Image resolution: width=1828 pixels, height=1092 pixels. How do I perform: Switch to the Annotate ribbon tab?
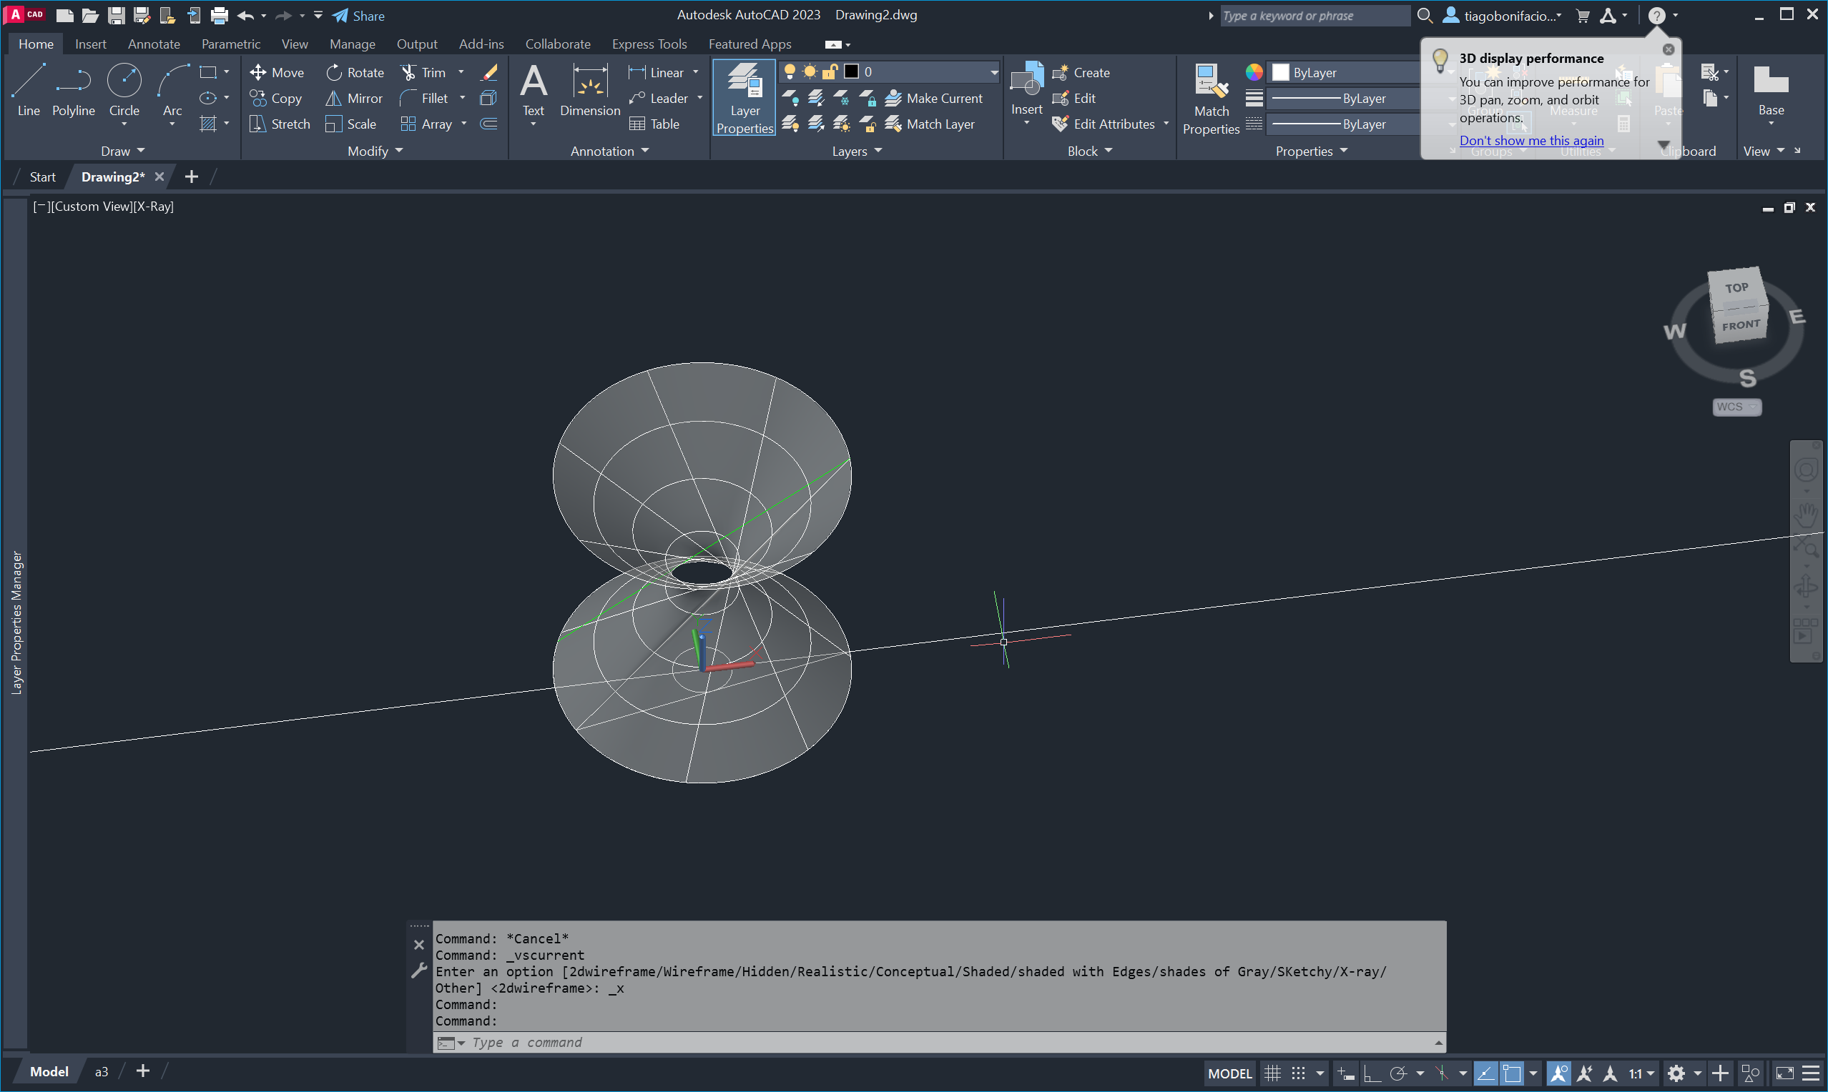click(154, 44)
